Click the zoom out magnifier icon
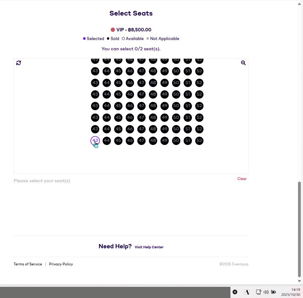Screen dimensions: 303x298 [243, 63]
